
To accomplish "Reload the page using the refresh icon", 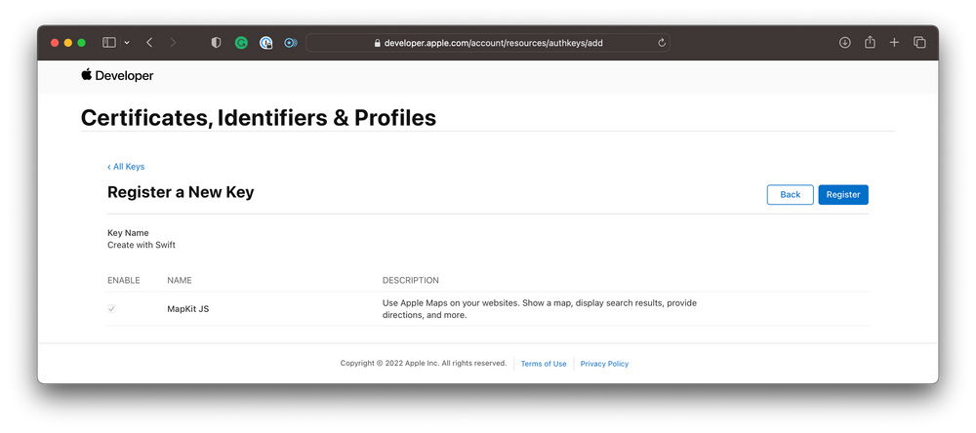I will (x=662, y=43).
